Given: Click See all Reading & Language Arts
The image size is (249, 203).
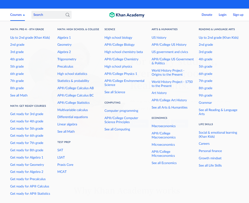Looking at the screenshot, I should coord(218,112).
